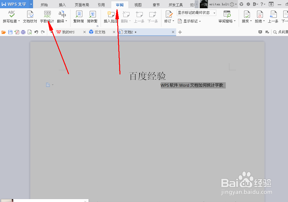Image resolution: width=288 pixels, height=202 pixels.
Task: Expand the 删除 dropdown arrow
Action: 130,21
